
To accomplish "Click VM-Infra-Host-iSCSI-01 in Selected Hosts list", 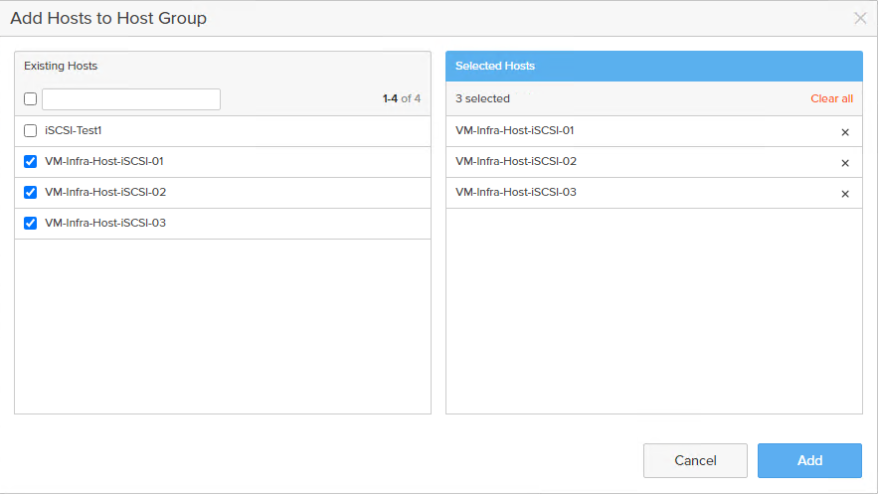I will point(515,130).
